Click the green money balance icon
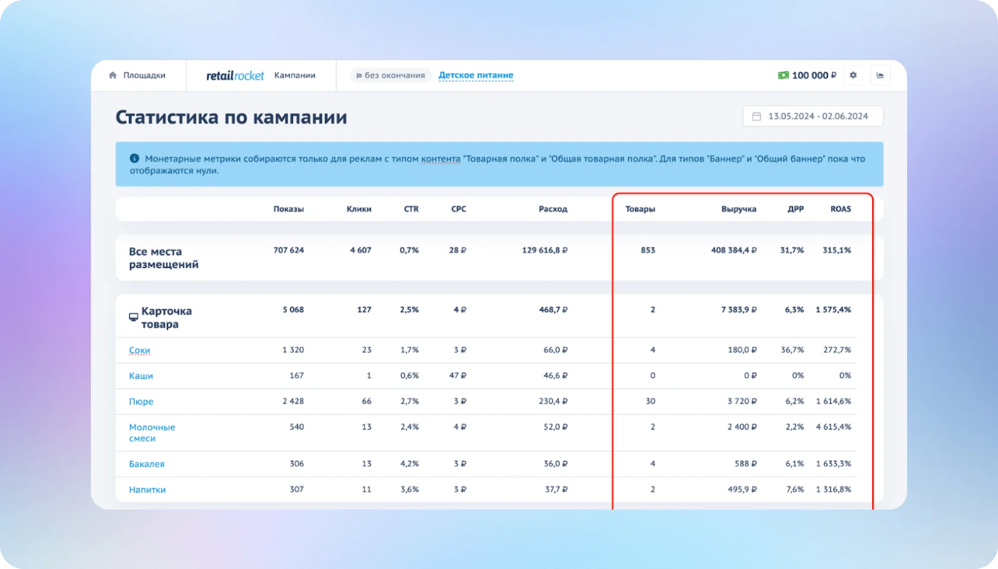Image resolution: width=998 pixels, height=569 pixels. [x=783, y=75]
